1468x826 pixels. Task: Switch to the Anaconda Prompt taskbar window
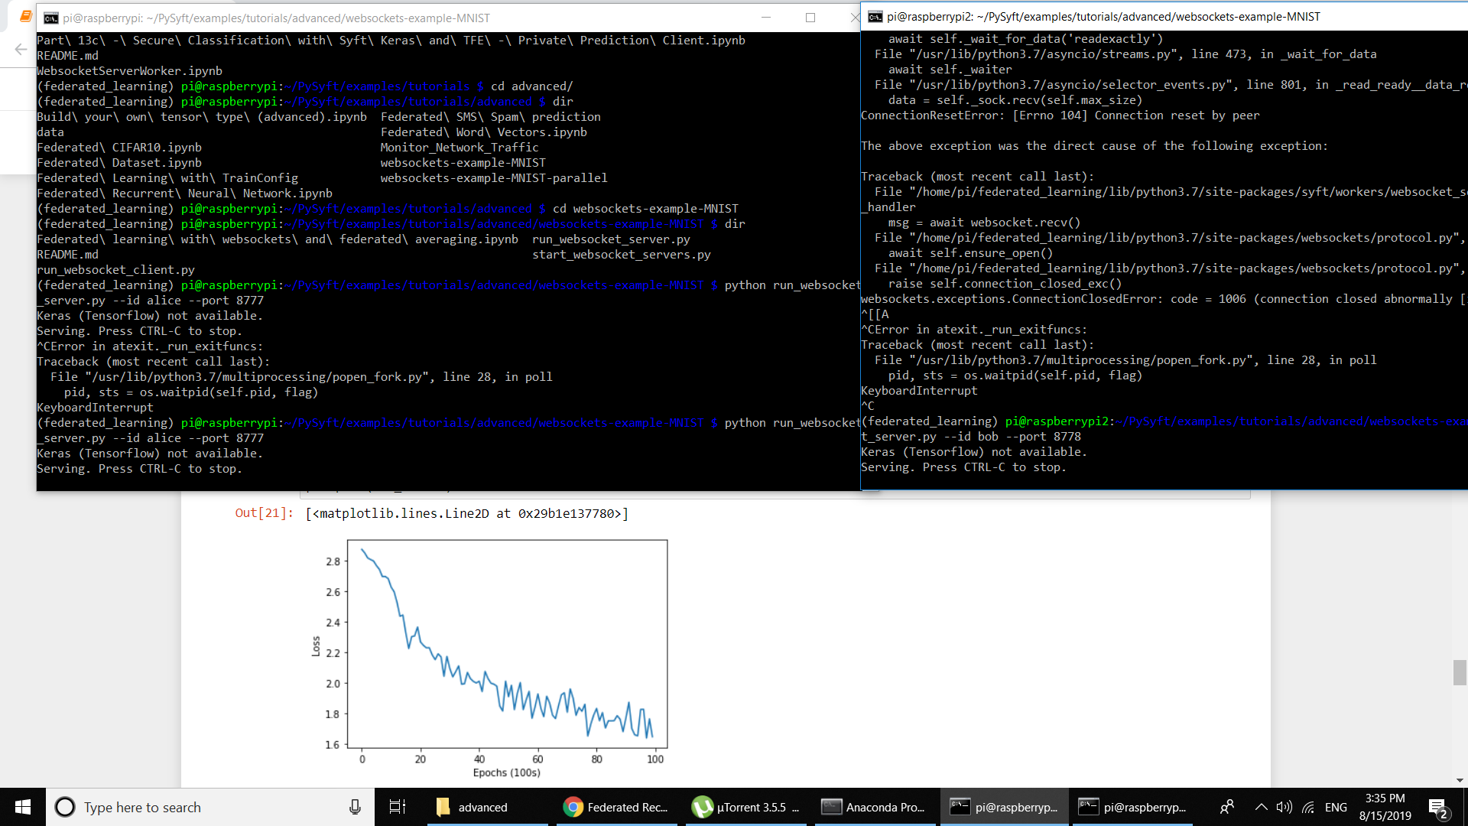[874, 807]
